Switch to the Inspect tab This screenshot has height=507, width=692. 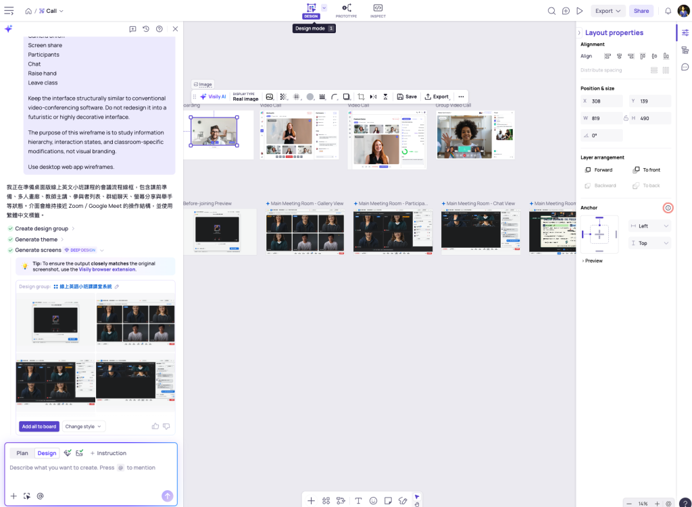tap(378, 11)
